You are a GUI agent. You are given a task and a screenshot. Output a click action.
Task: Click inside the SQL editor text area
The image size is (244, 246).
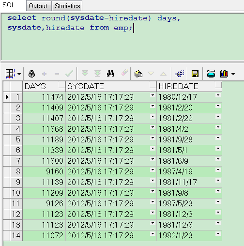122,37
